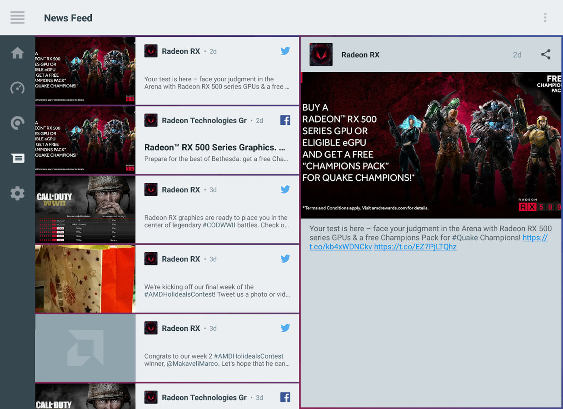The width and height of the screenshot is (563, 409).
Task: Click Twitter icon on Quake Champions 2d post
Action: point(285,51)
